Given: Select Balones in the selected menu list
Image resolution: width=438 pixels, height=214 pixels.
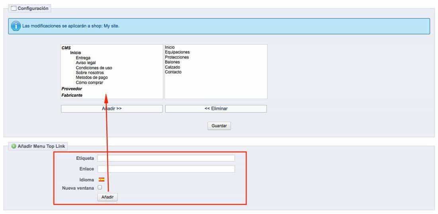Looking at the screenshot, I should click(172, 62).
